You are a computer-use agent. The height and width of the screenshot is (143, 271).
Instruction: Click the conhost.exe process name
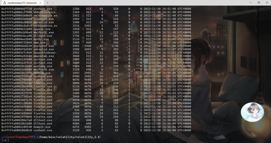click(43, 130)
